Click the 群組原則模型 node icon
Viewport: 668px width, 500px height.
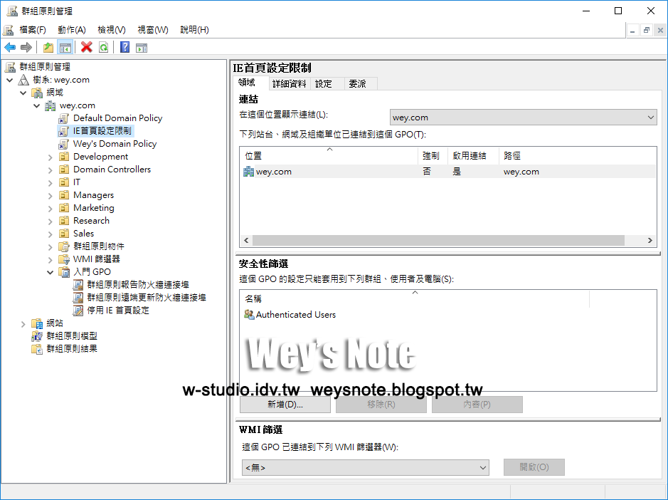(37, 336)
